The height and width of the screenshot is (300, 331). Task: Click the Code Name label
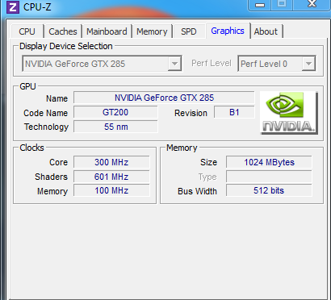pos(45,113)
